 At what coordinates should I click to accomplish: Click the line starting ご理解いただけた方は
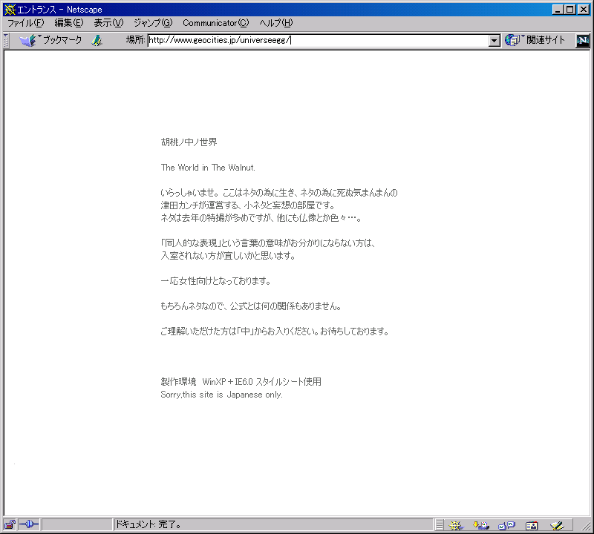275,332
